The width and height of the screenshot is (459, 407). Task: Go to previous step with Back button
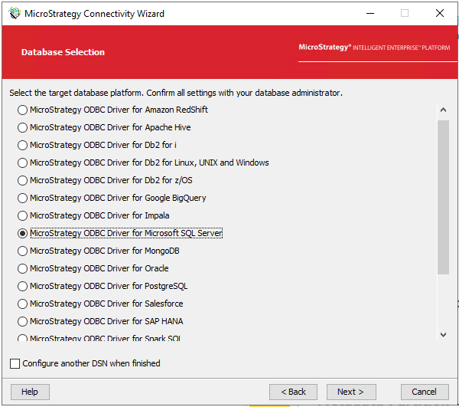pos(293,392)
